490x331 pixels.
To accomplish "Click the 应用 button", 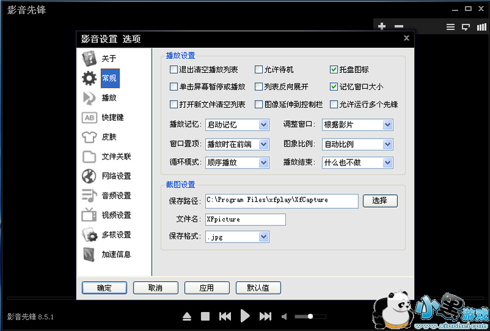I will coord(207,288).
